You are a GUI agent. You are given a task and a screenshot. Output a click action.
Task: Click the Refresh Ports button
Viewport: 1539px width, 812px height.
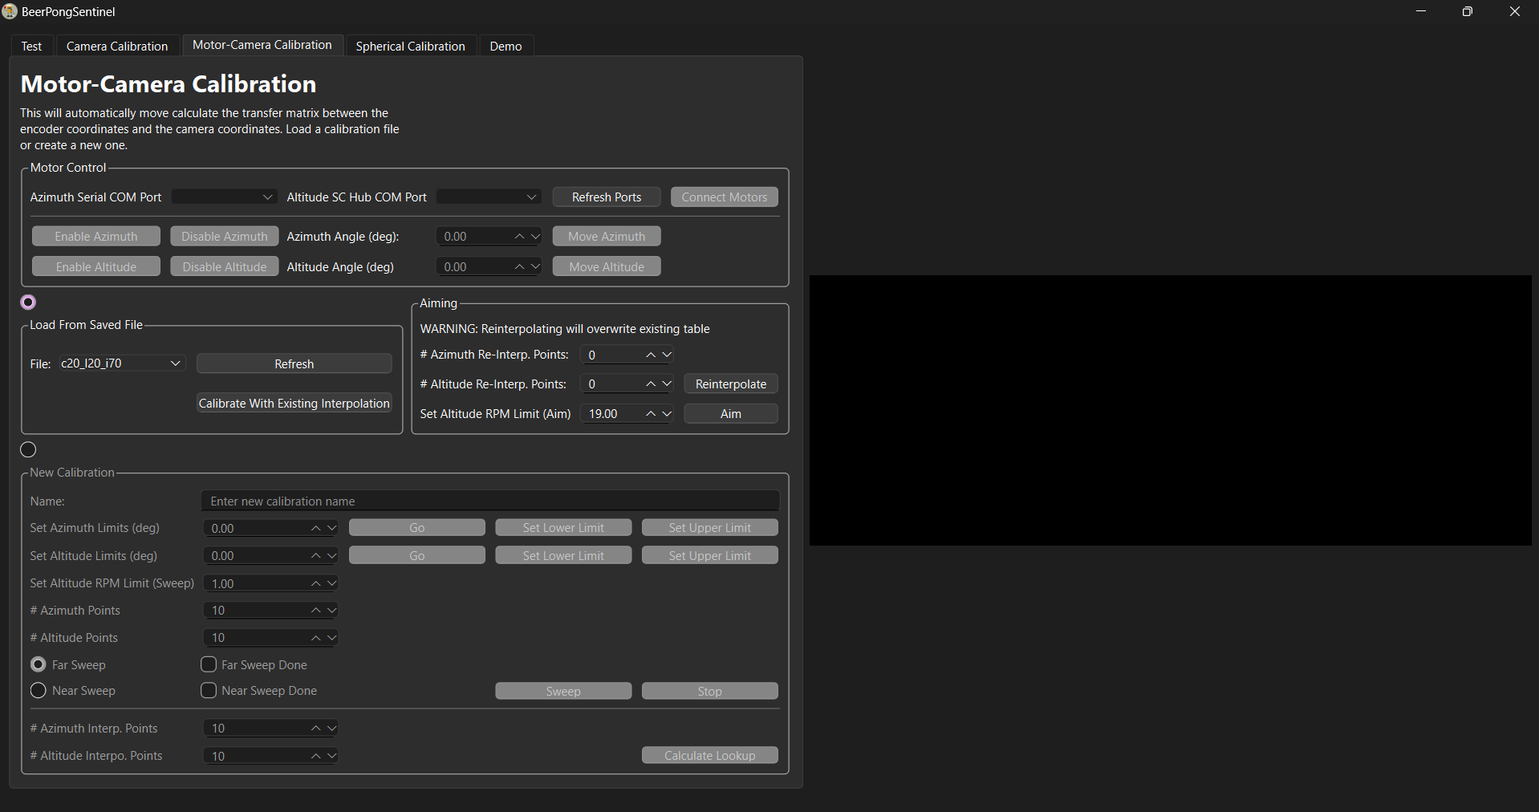point(607,197)
